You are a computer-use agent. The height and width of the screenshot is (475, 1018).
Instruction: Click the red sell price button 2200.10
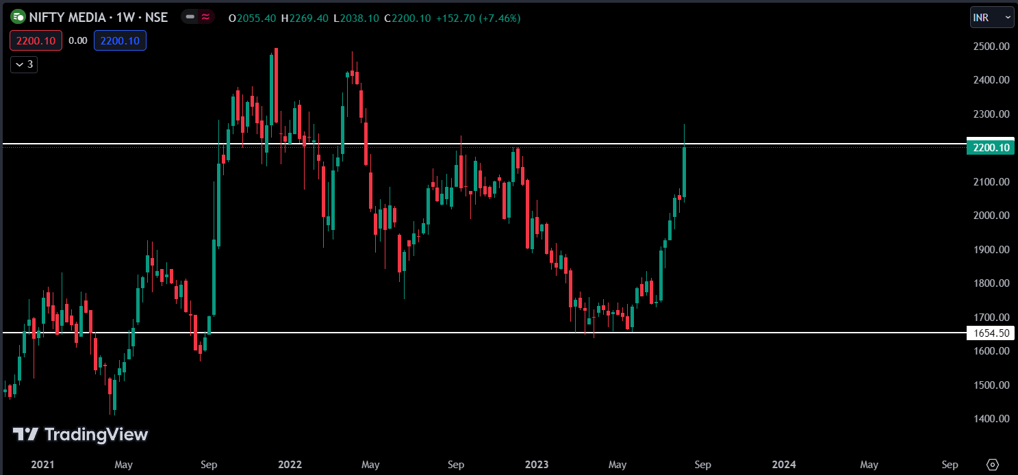click(x=36, y=41)
